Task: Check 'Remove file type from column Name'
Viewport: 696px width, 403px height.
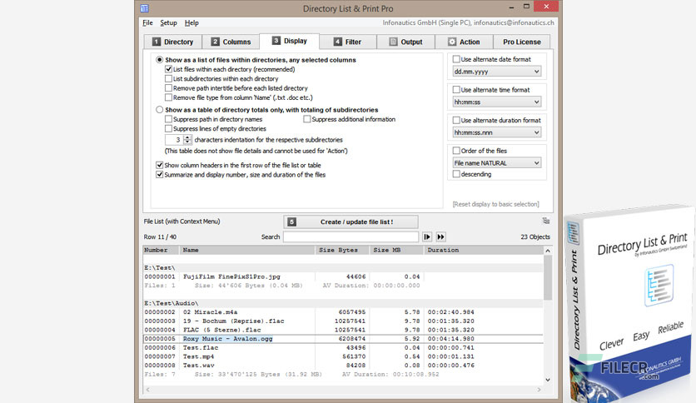Action: click(168, 97)
